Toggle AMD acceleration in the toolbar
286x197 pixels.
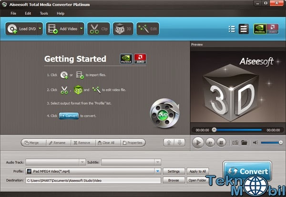[273, 29]
